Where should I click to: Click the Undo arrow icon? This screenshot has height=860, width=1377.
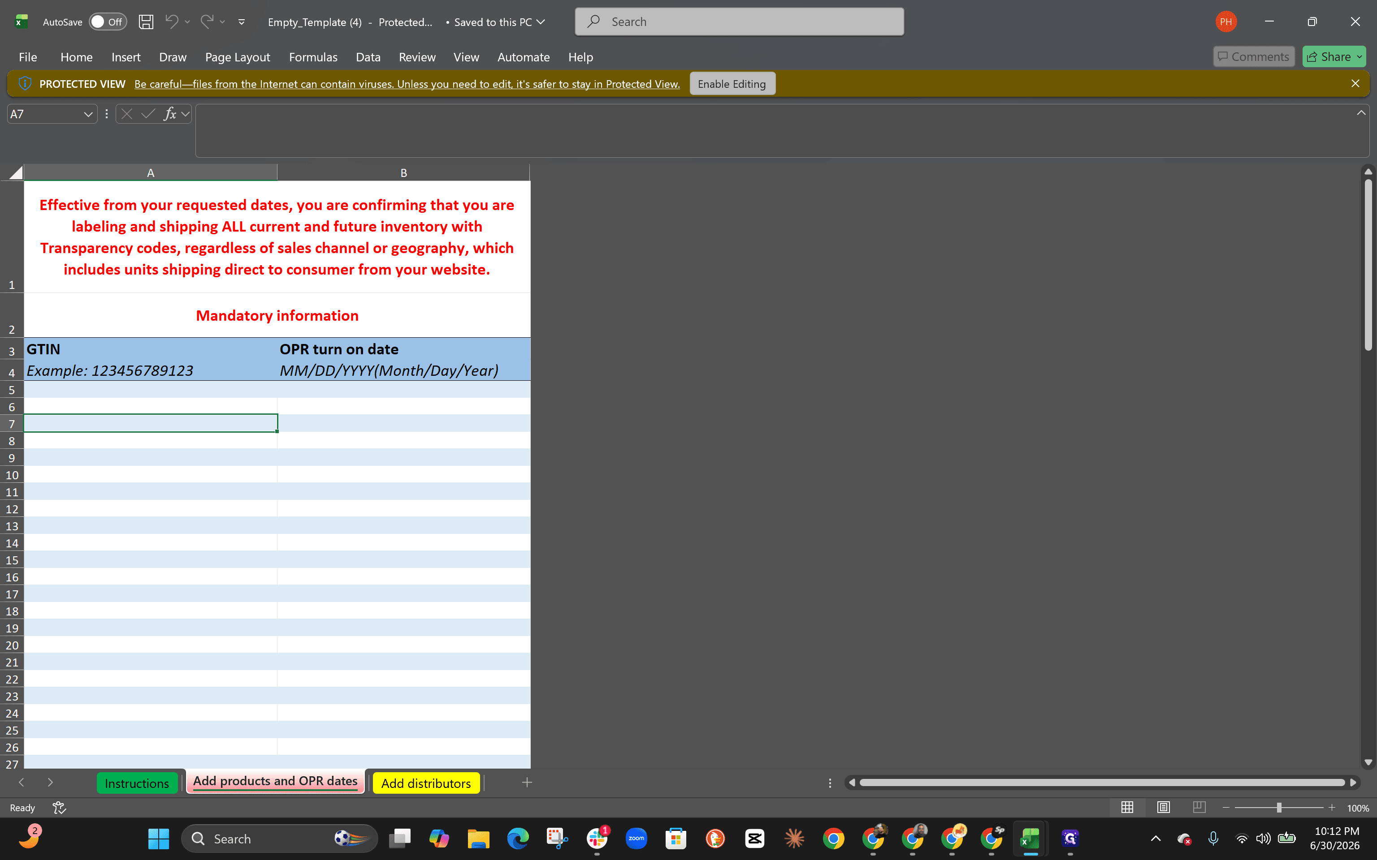click(172, 21)
